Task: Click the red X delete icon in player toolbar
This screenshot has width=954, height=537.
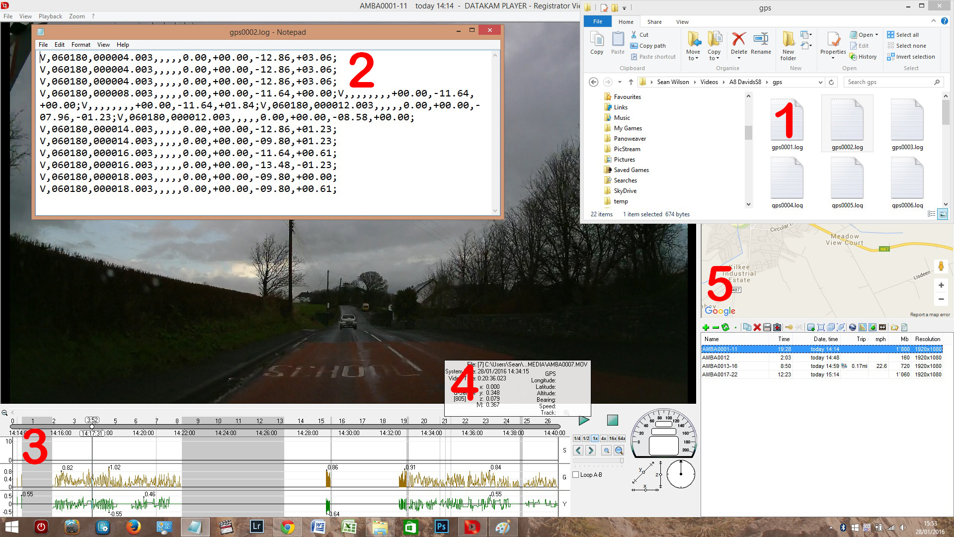Action: point(757,327)
